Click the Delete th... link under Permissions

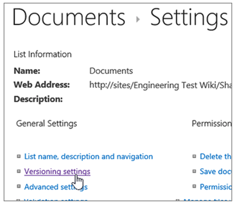click(216, 156)
